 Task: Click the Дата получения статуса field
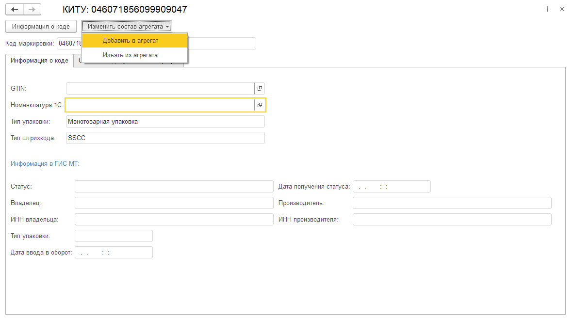(x=392, y=187)
